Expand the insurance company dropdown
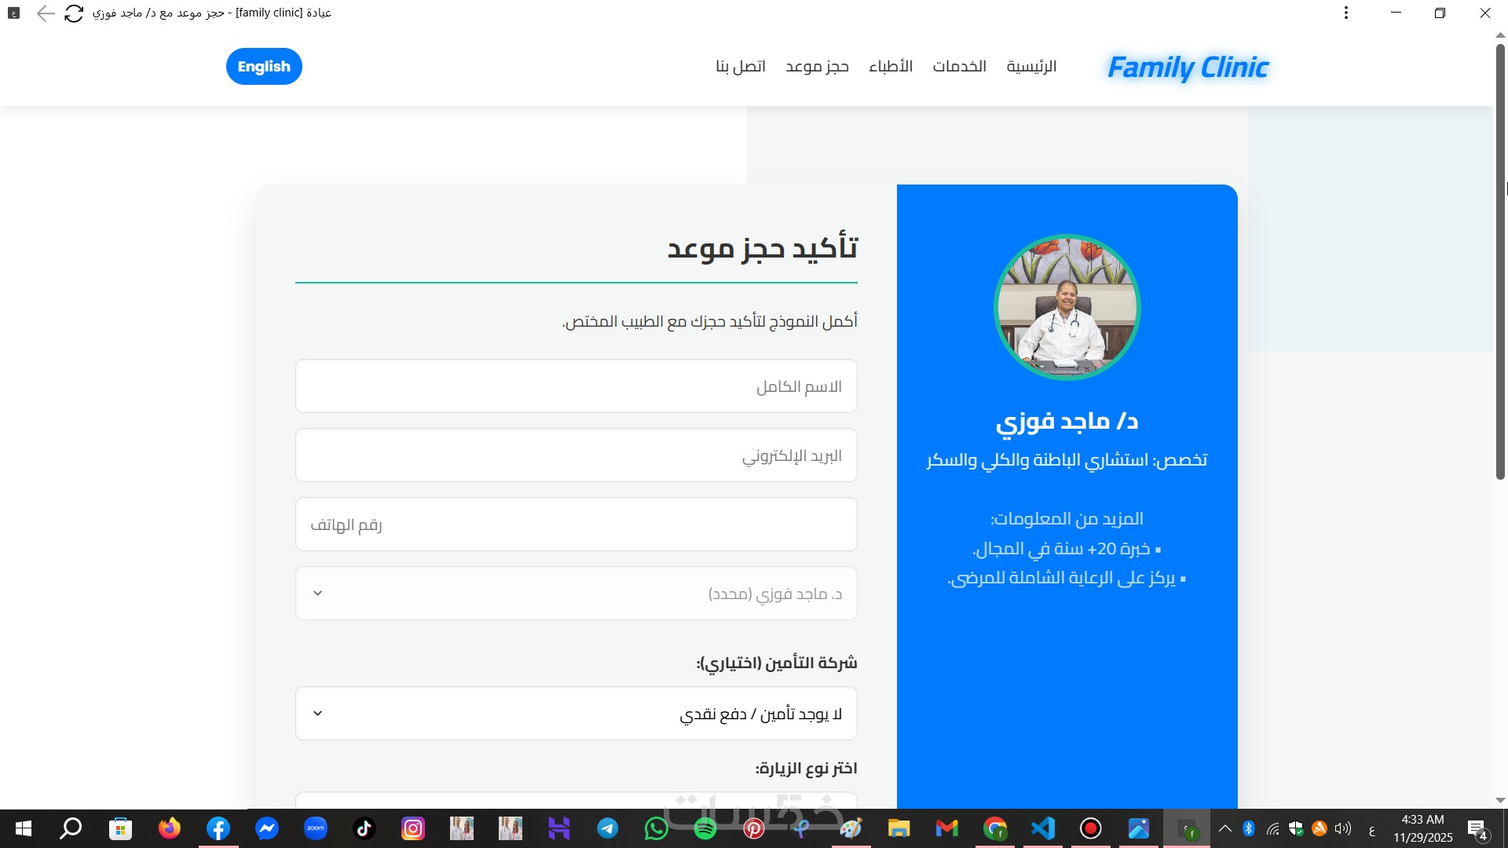The image size is (1508, 848). coord(576,714)
